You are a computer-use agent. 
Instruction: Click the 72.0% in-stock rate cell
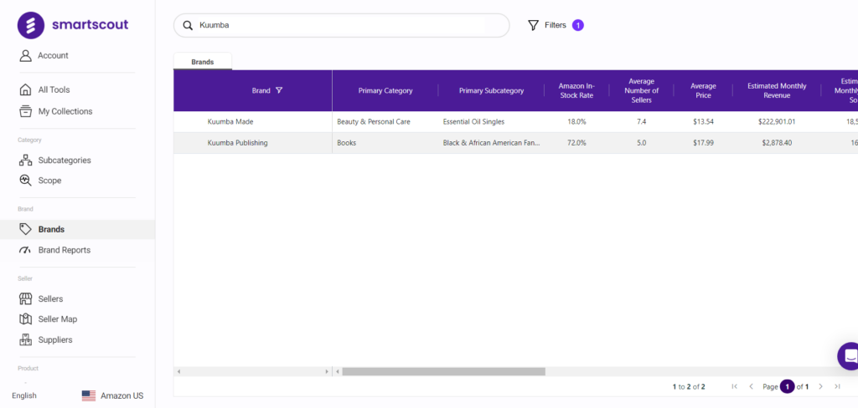click(576, 143)
